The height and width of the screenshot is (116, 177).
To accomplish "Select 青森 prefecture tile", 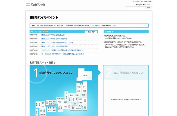I will [x=82, y=84].
